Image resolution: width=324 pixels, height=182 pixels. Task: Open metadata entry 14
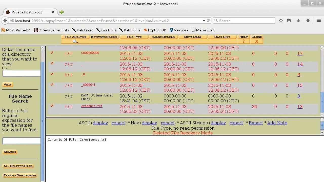tap(300, 64)
